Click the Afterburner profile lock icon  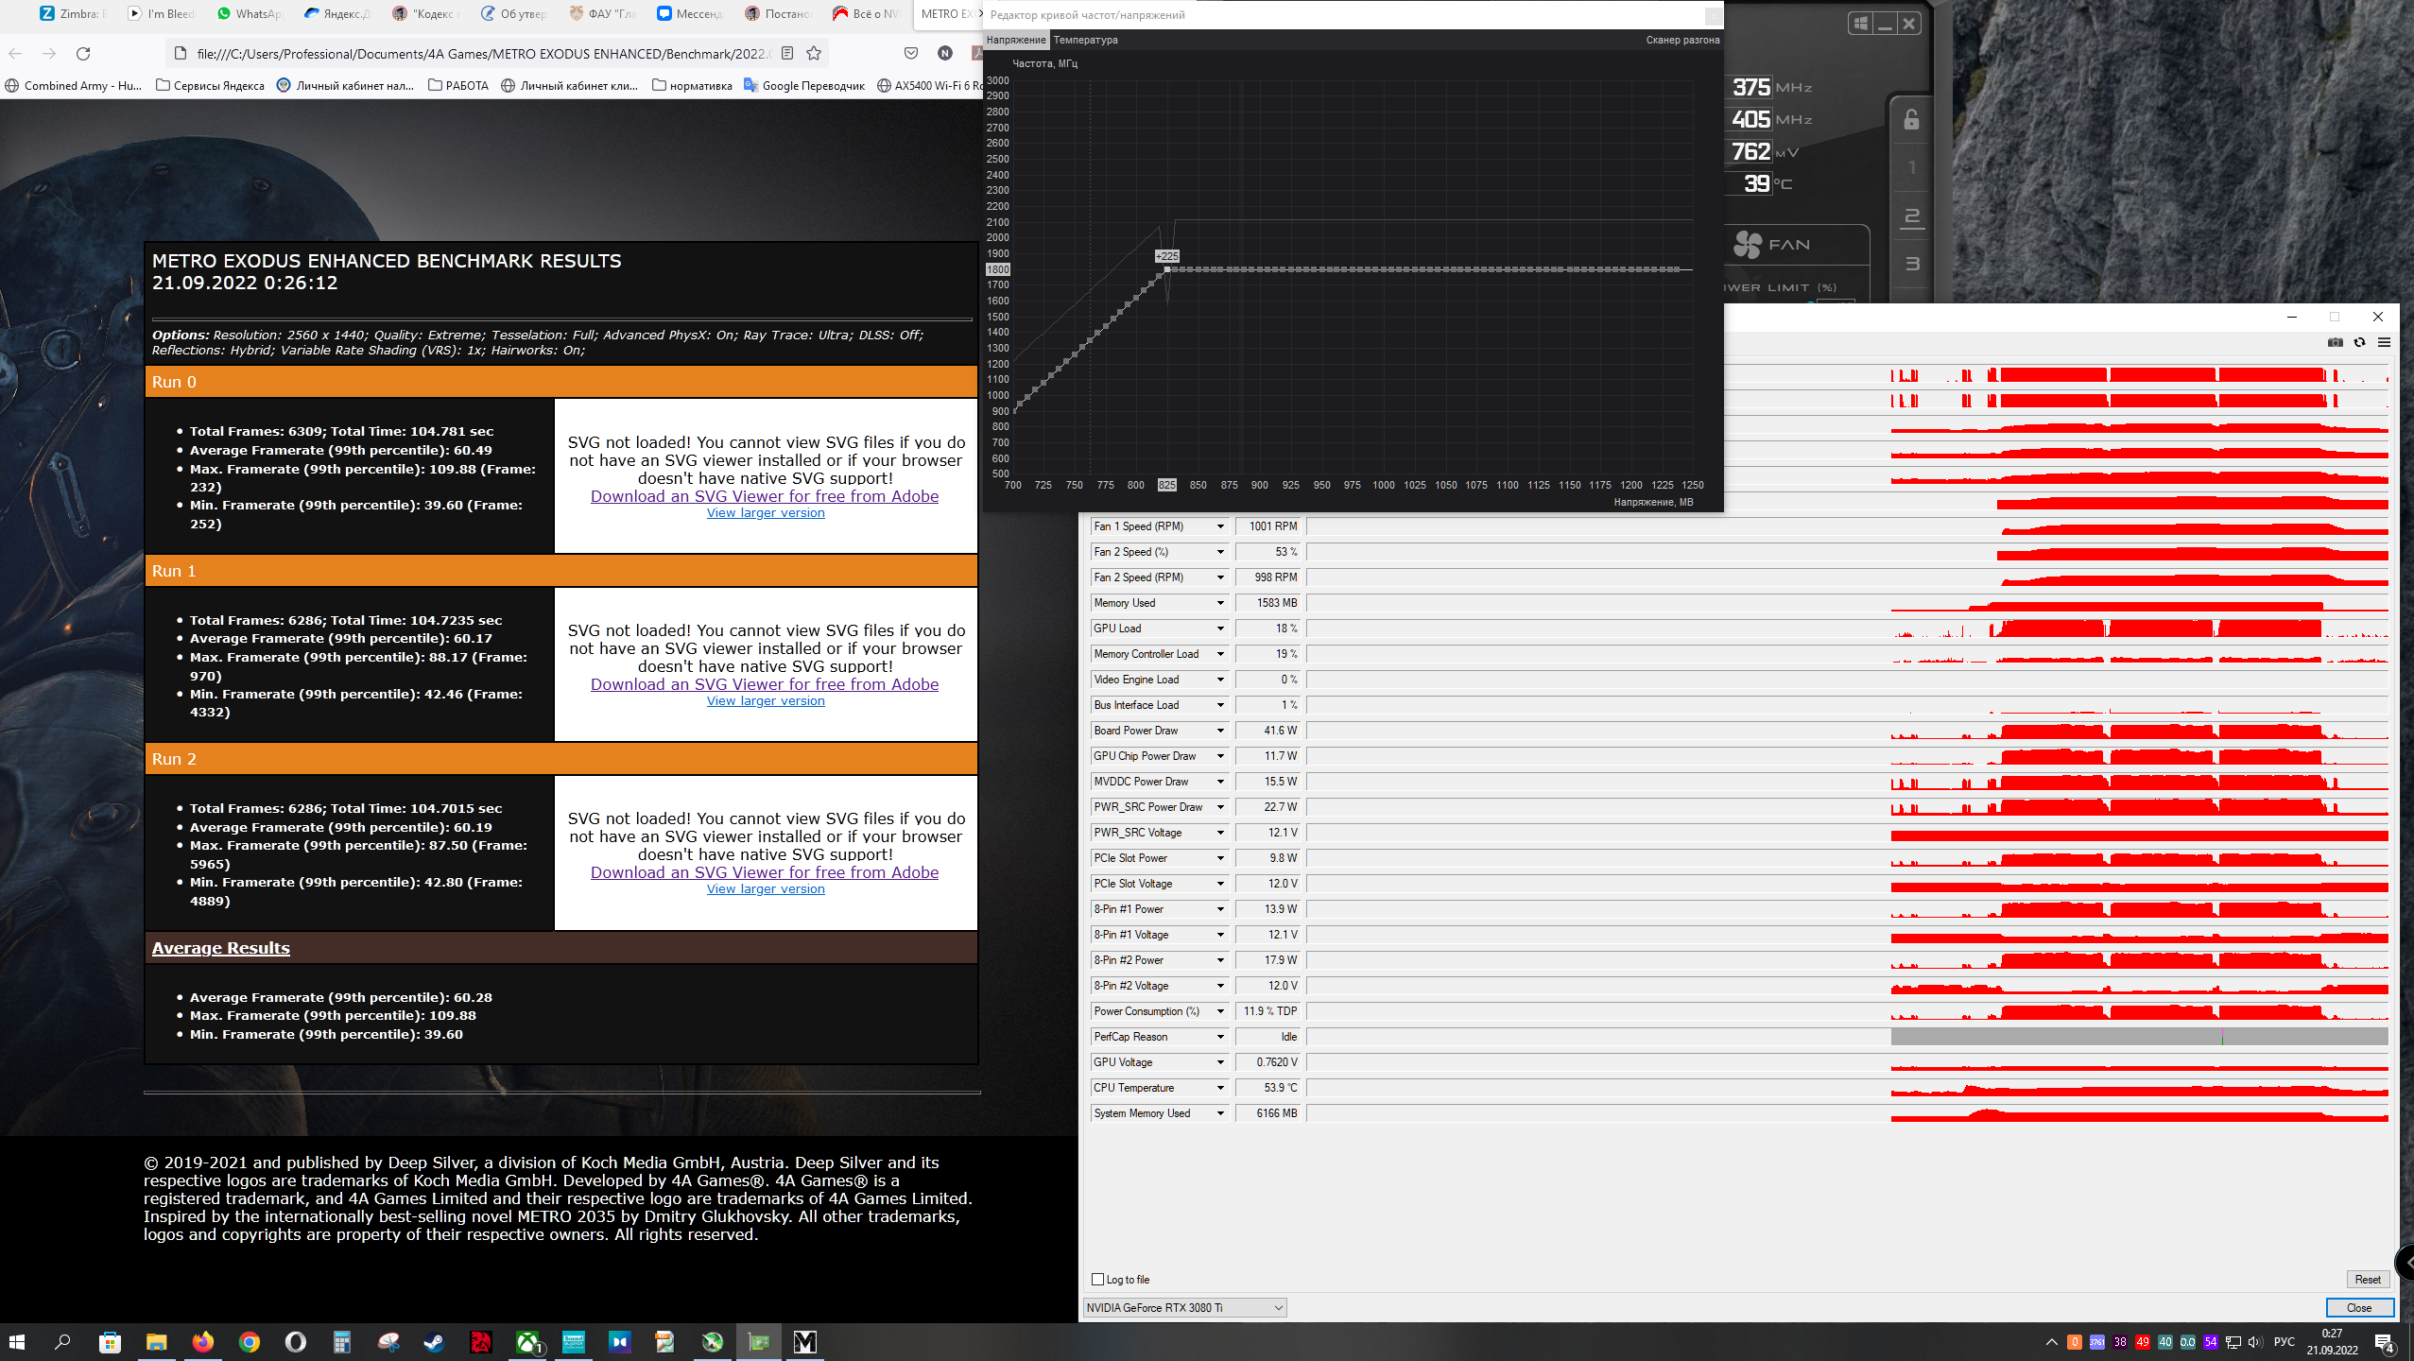[1911, 119]
